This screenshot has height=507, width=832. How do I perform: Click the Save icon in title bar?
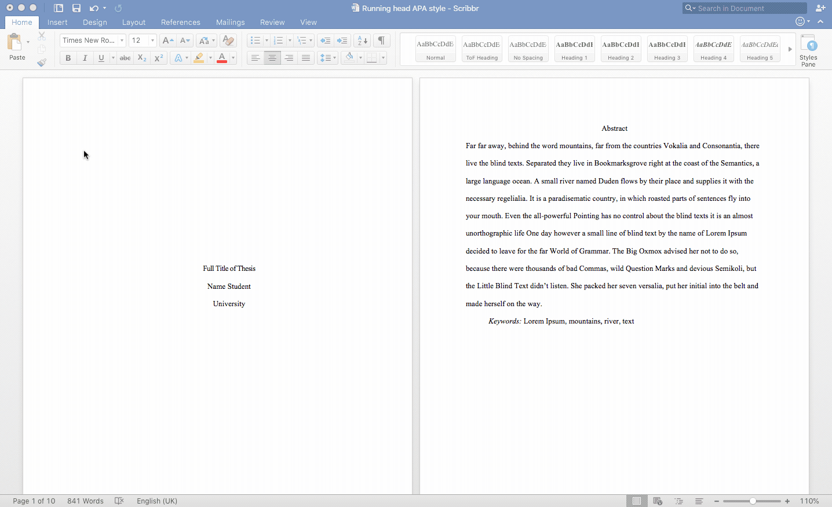(x=76, y=8)
